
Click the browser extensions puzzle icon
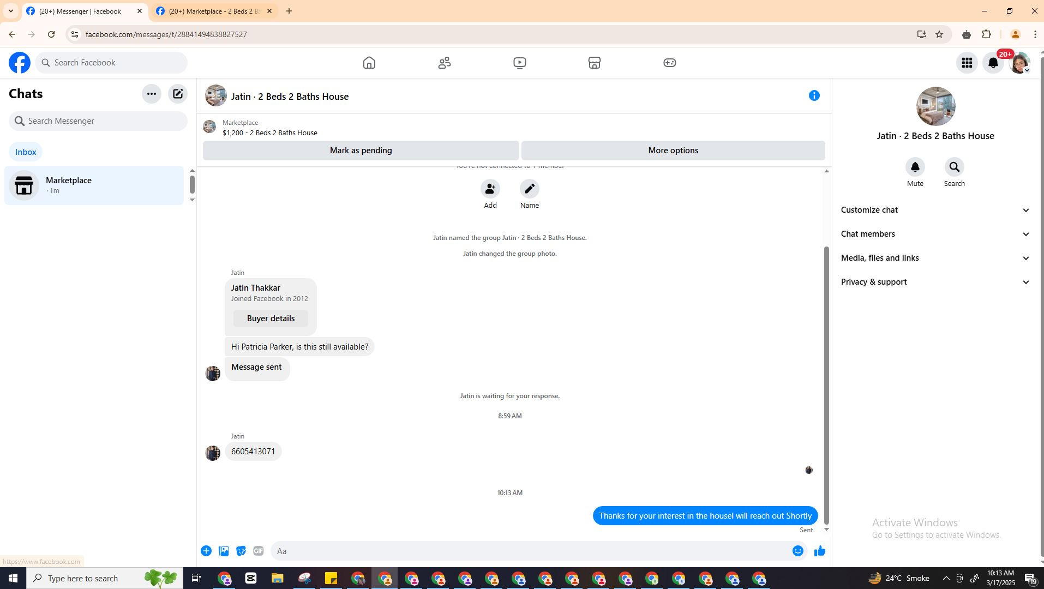pos(986,34)
